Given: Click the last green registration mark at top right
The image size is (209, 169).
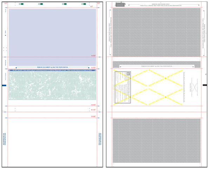Looking at the screenshot, I should click(x=84, y=4).
